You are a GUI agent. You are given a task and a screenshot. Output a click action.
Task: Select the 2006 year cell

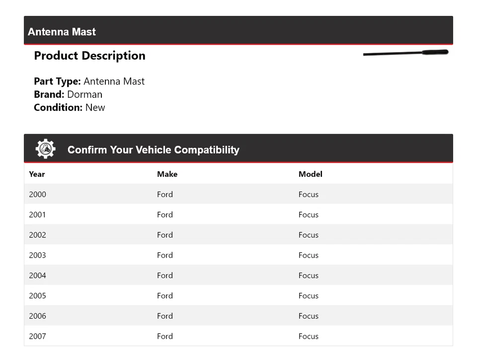point(37,316)
